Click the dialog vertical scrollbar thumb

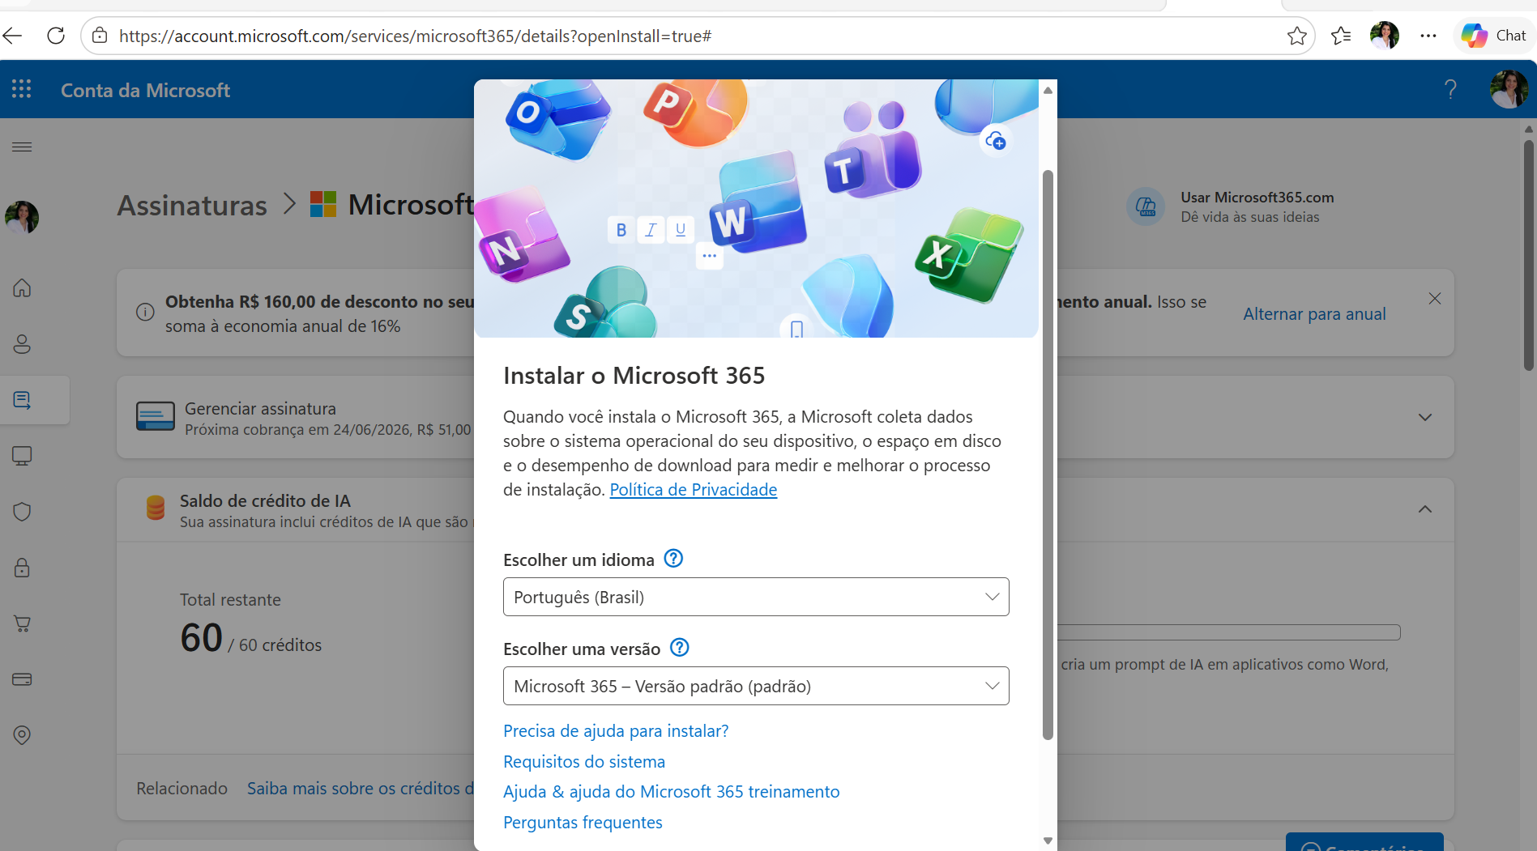1048,455
